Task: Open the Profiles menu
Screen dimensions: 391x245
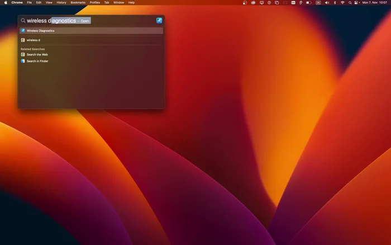Action: coord(94,3)
